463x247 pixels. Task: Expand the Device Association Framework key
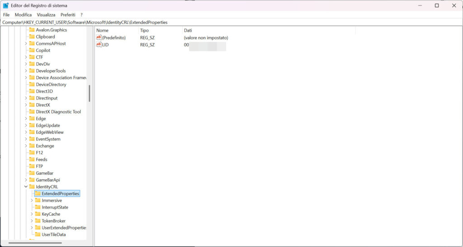point(26,77)
